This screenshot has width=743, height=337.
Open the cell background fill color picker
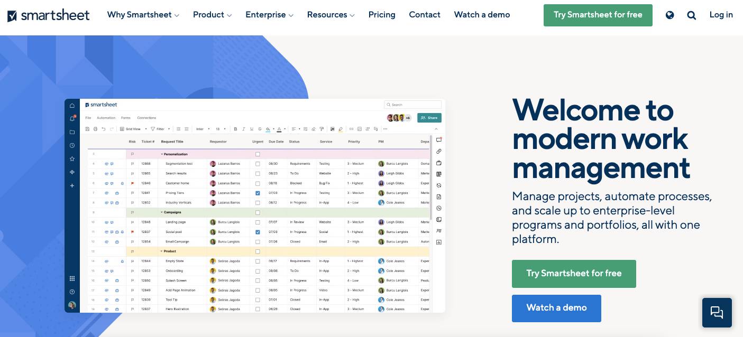pos(268,129)
